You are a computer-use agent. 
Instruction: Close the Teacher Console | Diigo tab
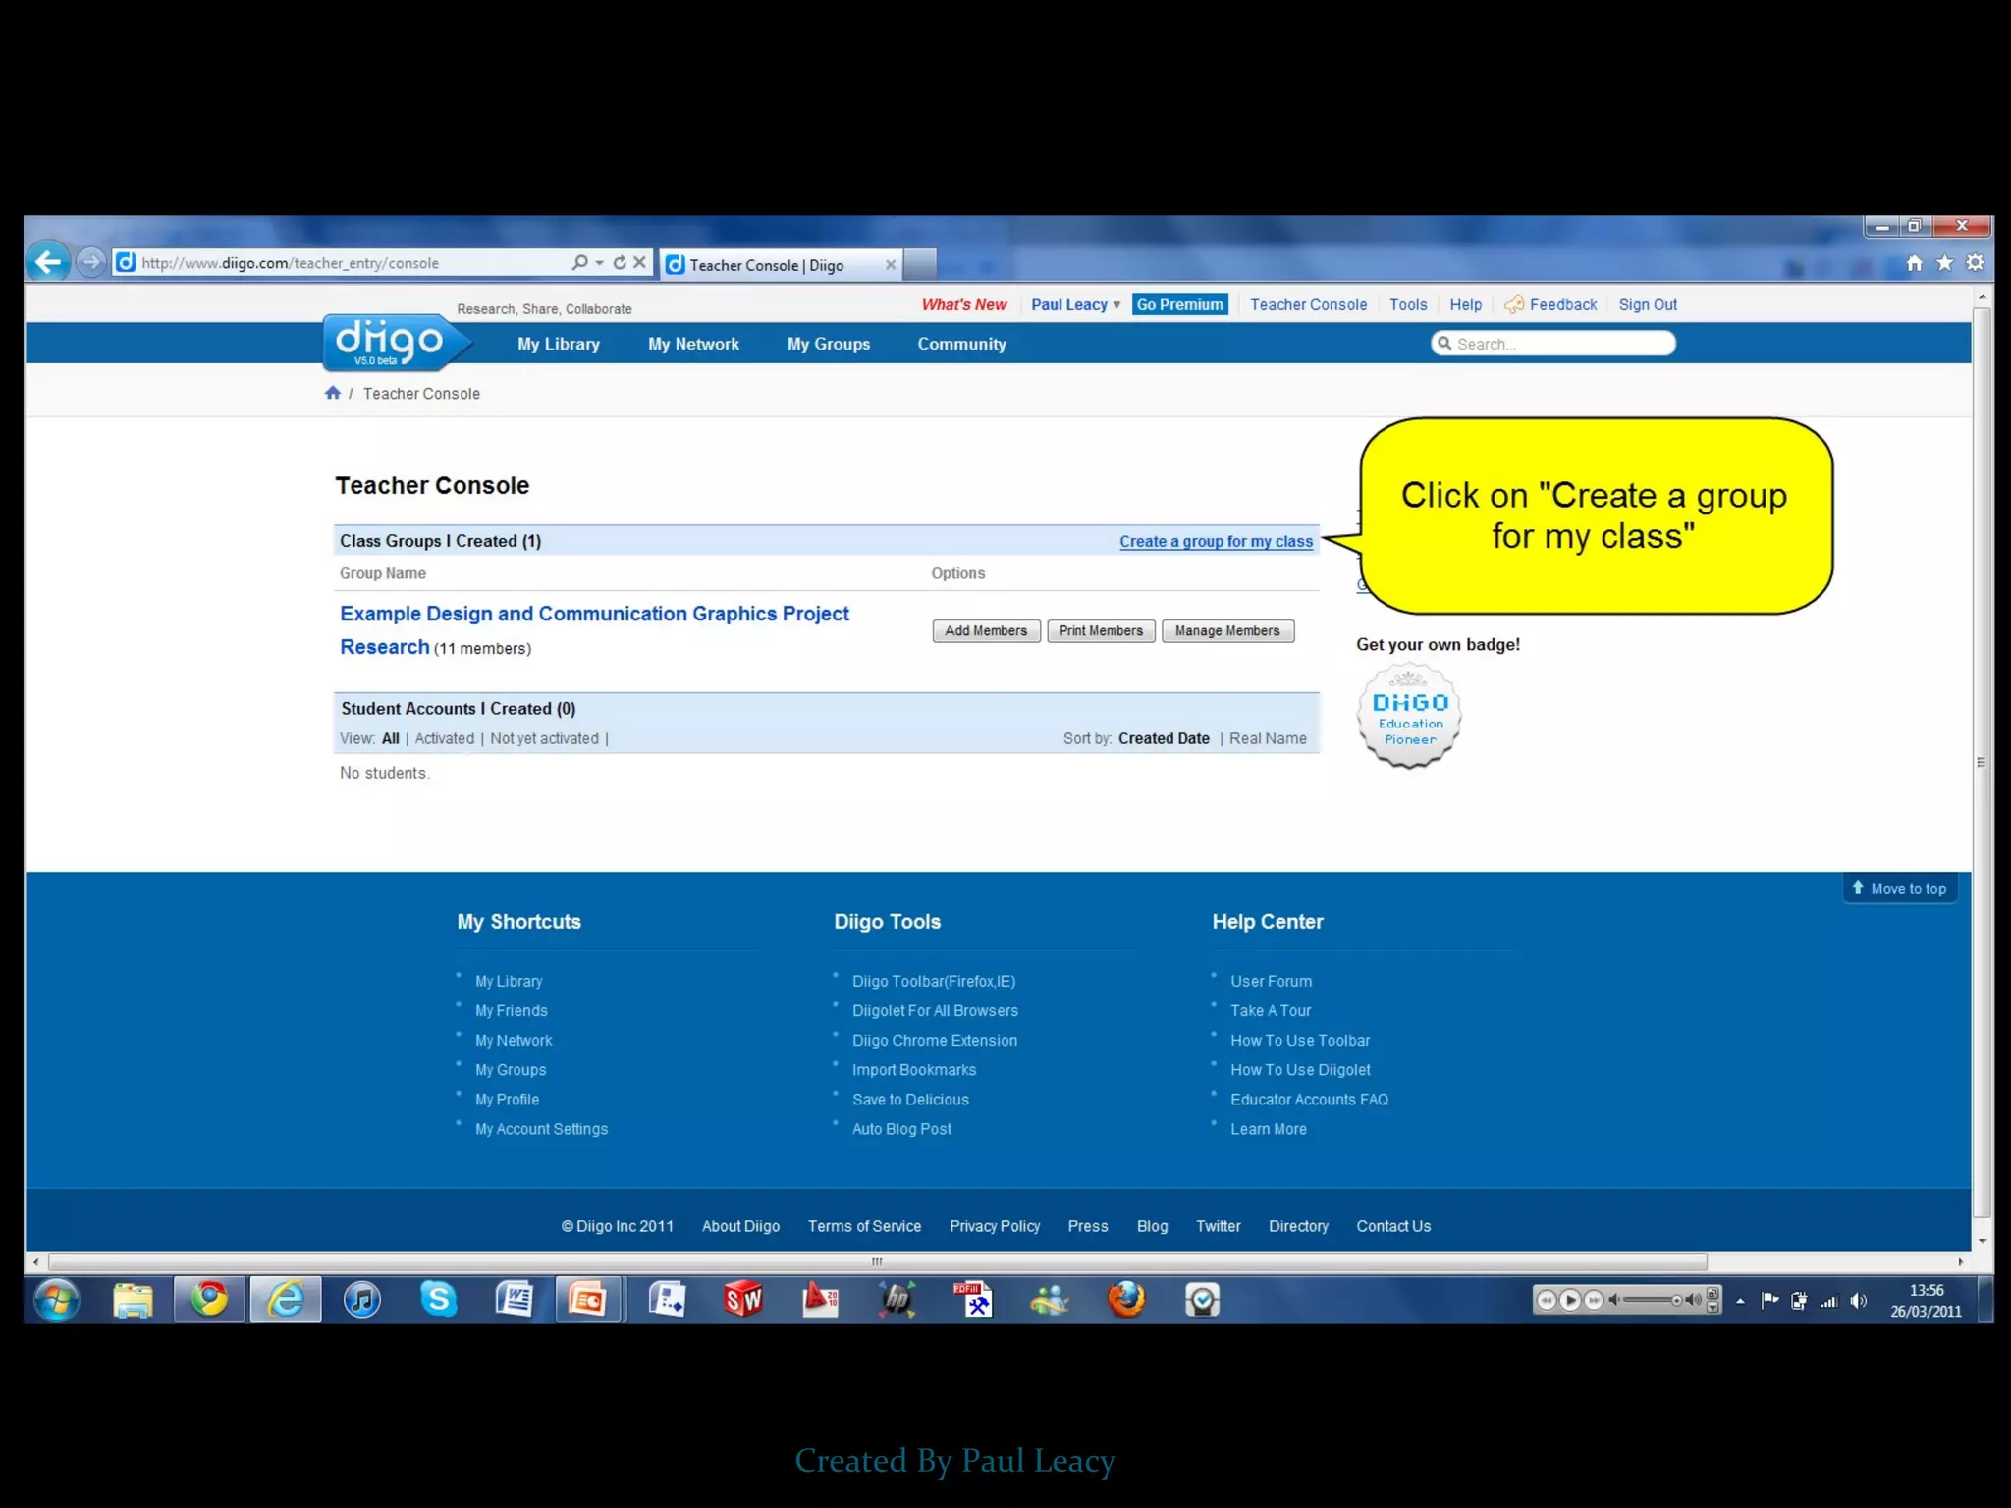[x=890, y=265]
